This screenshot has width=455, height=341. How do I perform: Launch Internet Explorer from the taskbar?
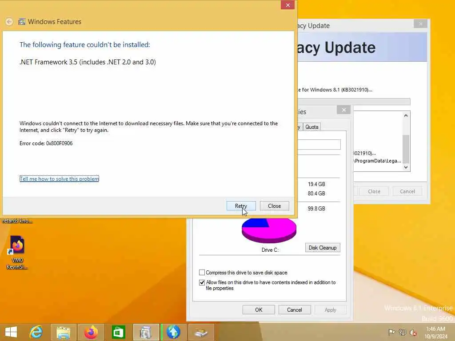pyautogui.click(x=36, y=332)
